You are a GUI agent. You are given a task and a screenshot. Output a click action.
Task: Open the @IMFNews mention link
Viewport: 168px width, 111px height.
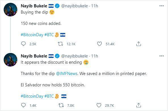coord(67,74)
